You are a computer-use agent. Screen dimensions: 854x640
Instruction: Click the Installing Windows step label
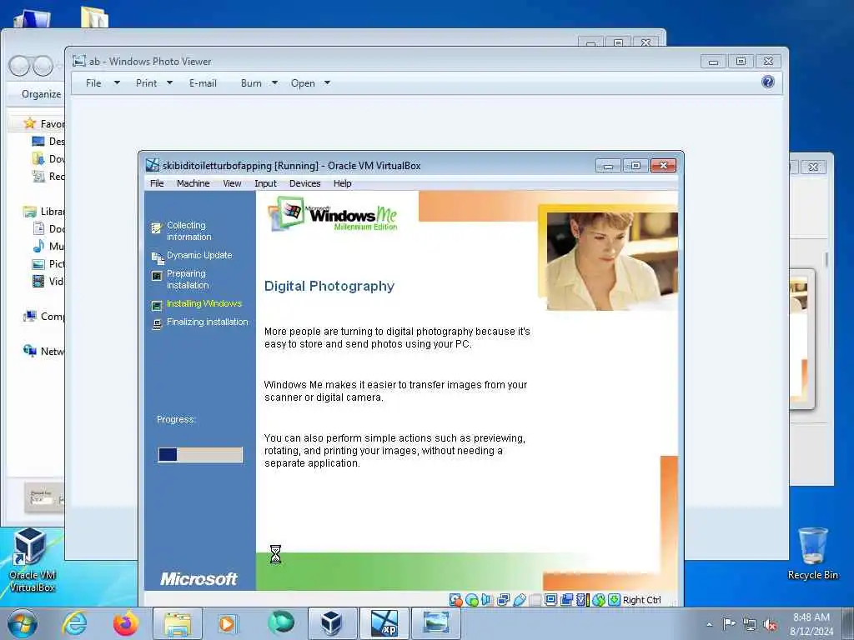(204, 303)
